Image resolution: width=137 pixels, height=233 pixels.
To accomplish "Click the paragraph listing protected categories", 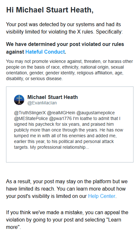I will (x=69, y=70).
